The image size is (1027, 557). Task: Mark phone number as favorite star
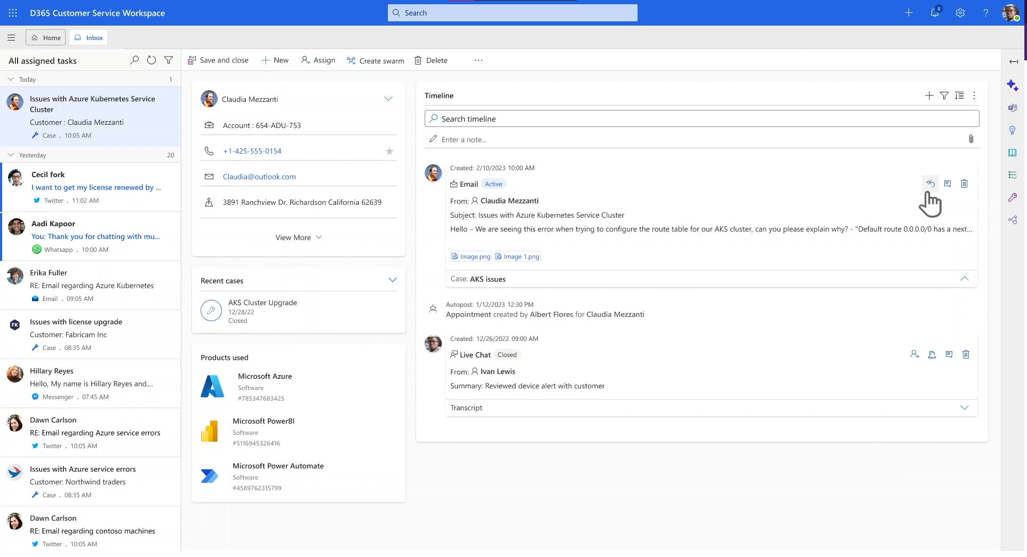tap(389, 151)
